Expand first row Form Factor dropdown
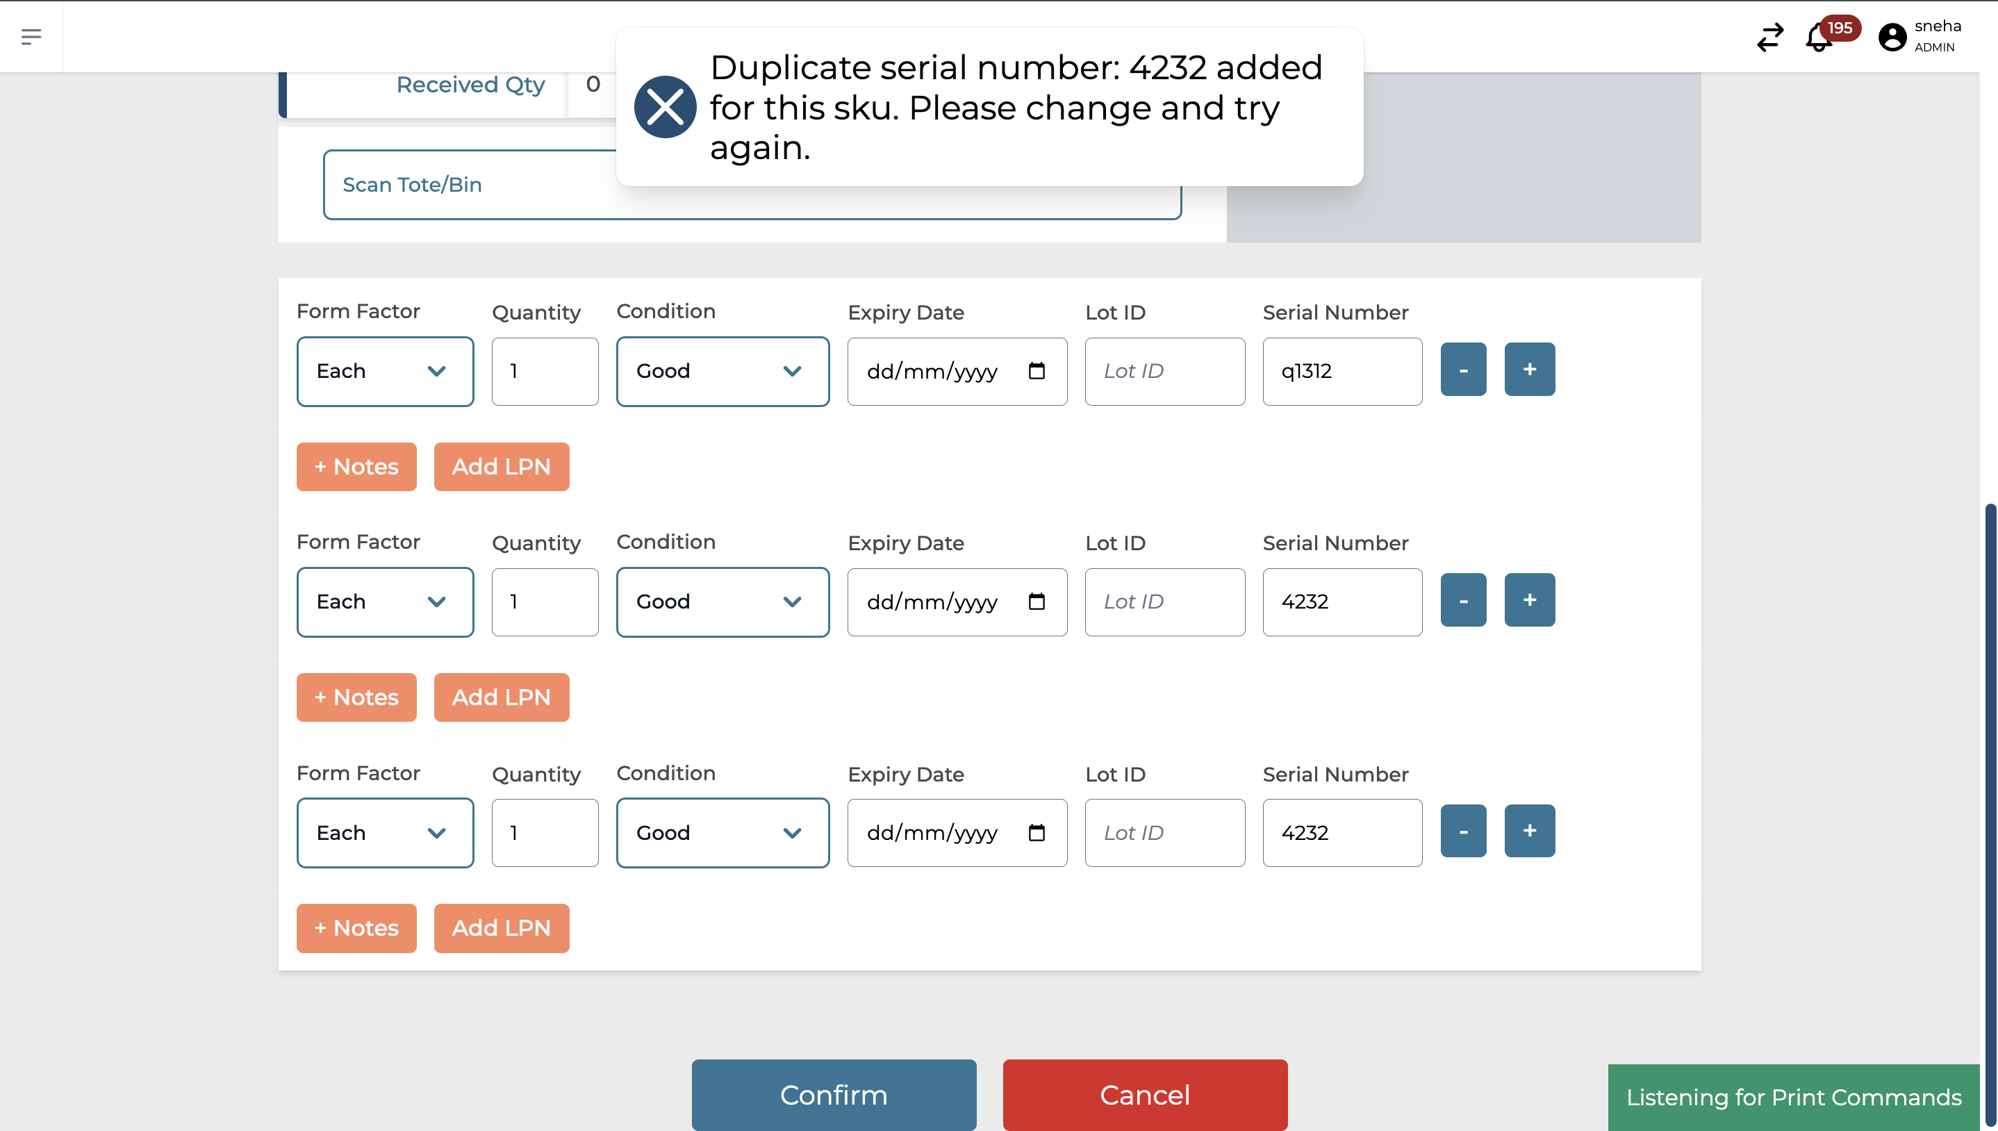 tap(384, 371)
